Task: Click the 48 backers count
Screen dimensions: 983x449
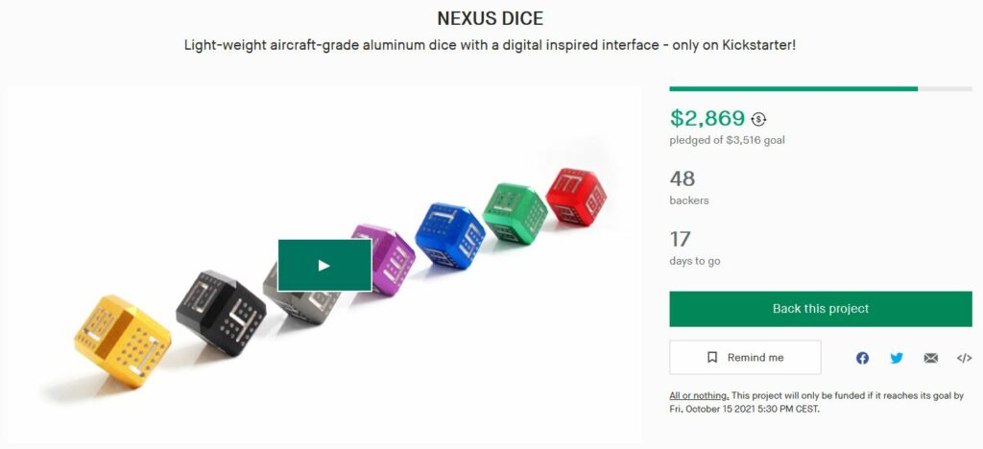Action: (683, 178)
